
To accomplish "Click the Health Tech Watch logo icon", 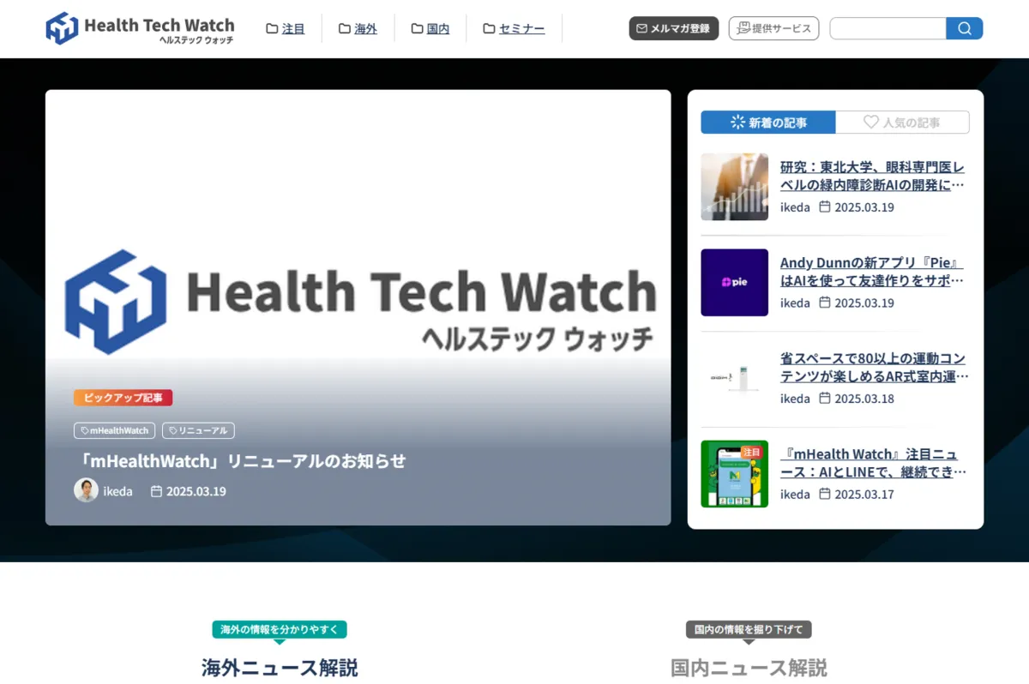I will [x=62, y=28].
